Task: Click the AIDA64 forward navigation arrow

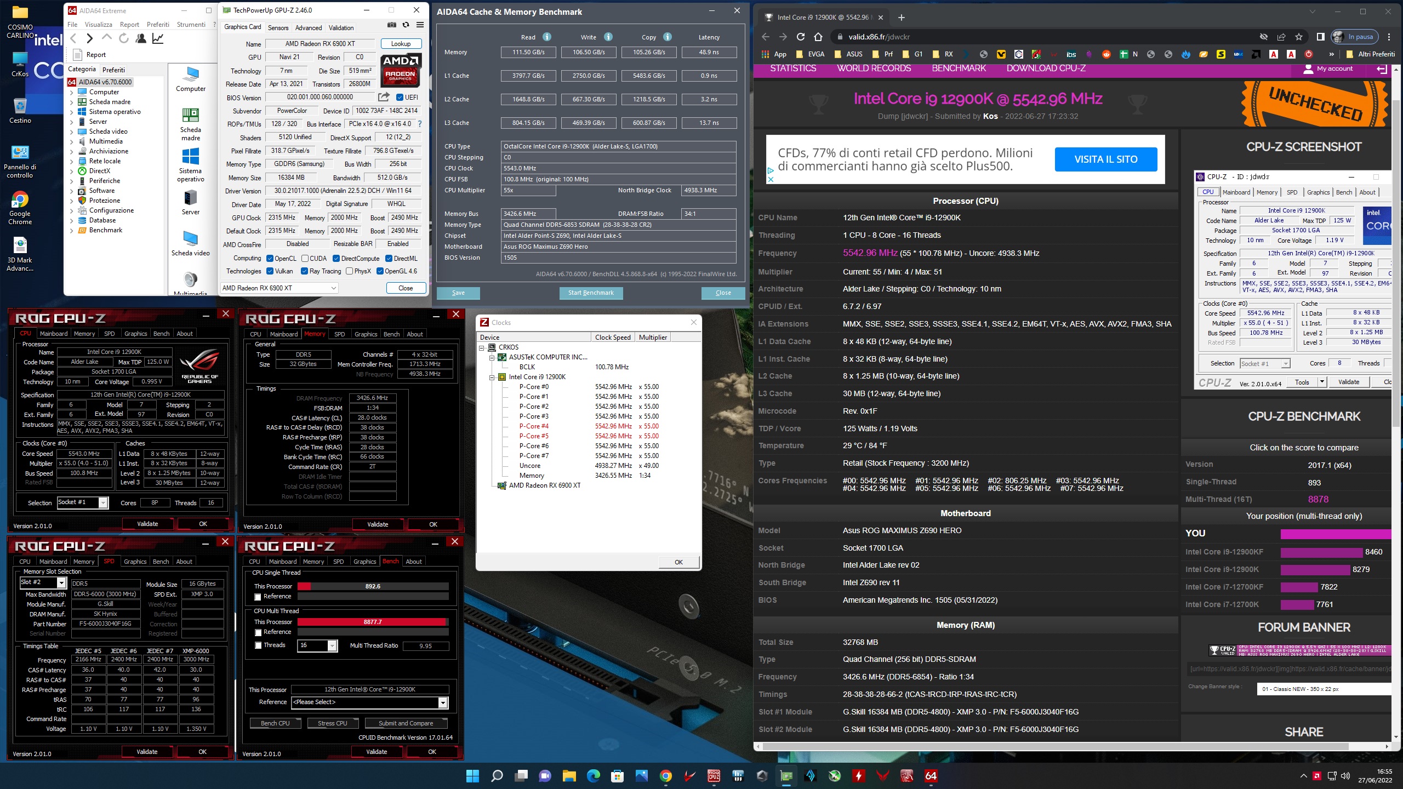Action: (x=90, y=38)
